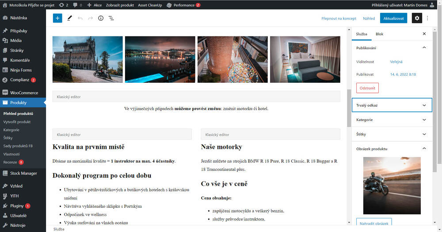Select the night bridge gallery image
Screen dimensions: 442x232
(x=160, y=59)
